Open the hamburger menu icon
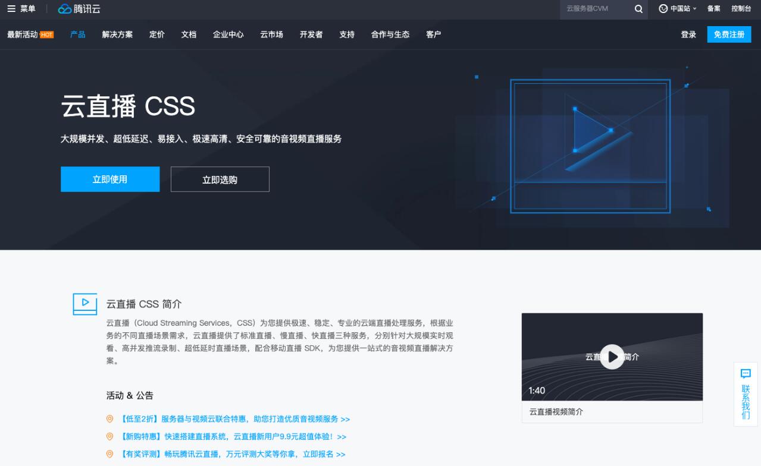The image size is (761, 466). coord(11,9)
